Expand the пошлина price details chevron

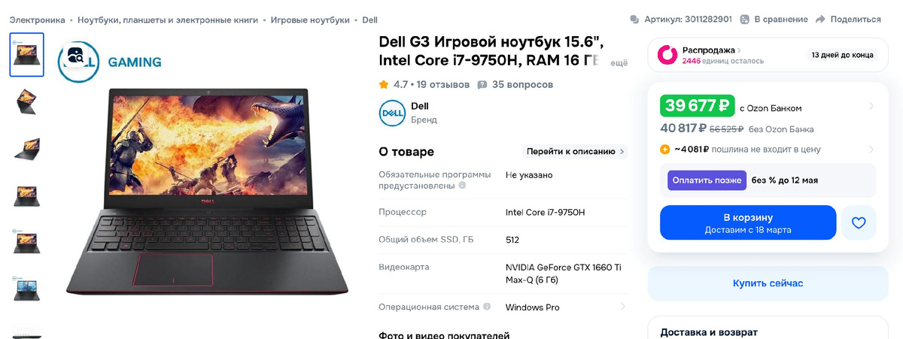tap(871, 149)
